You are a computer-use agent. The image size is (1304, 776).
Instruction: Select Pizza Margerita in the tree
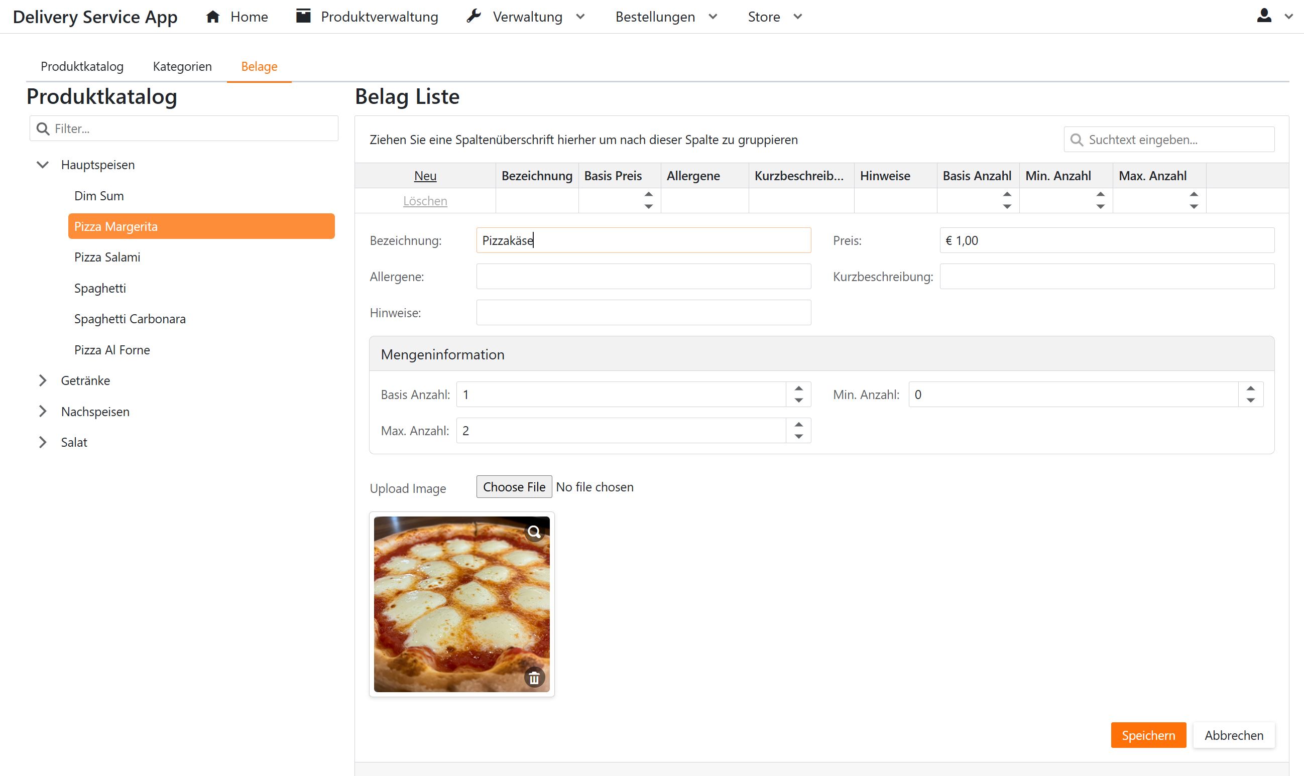(x=201, y=226)
